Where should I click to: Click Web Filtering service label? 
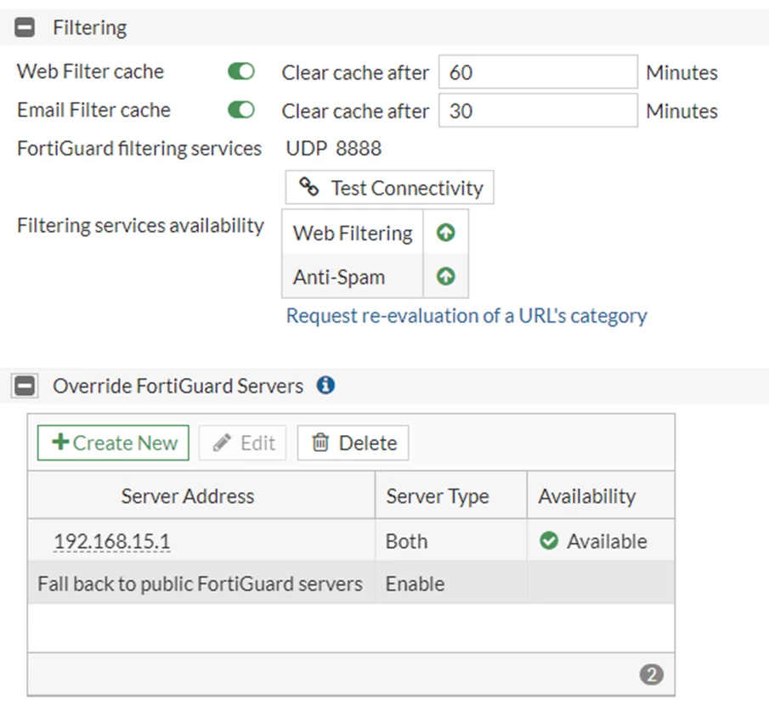pyautogui.click(x=353, y=233)
